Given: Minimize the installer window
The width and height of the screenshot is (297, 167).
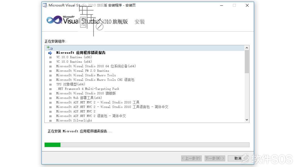Looking at the screenshot, I should pos(222,5).
